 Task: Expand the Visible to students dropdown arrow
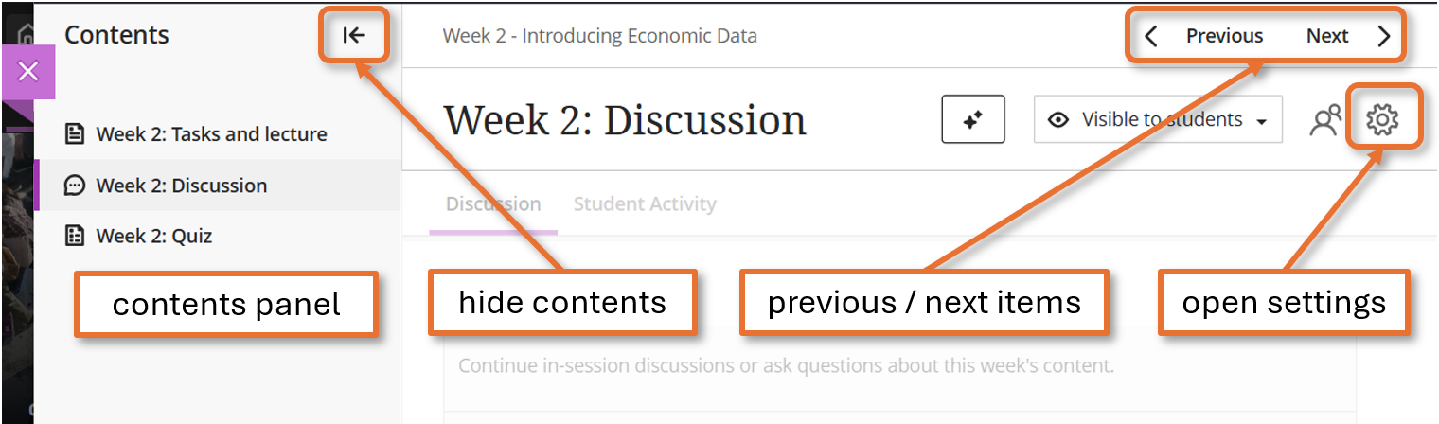click(x=1261, y=122)
